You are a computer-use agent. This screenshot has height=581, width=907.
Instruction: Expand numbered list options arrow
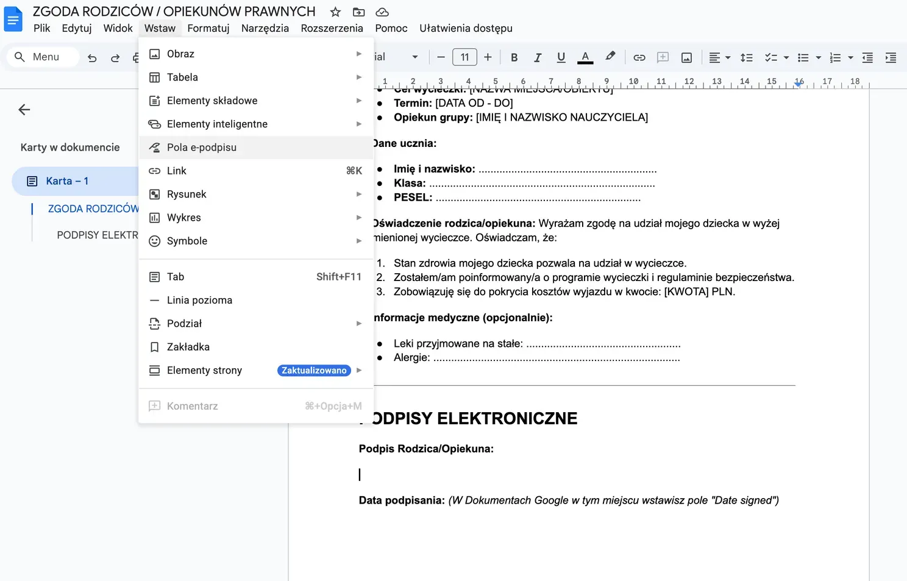click(851, 57)
